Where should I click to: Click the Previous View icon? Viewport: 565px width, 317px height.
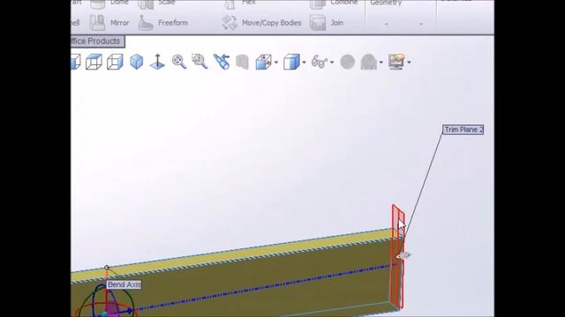point(222,62)
